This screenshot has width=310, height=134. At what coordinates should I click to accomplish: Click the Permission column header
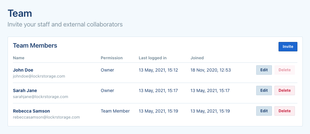111,58
